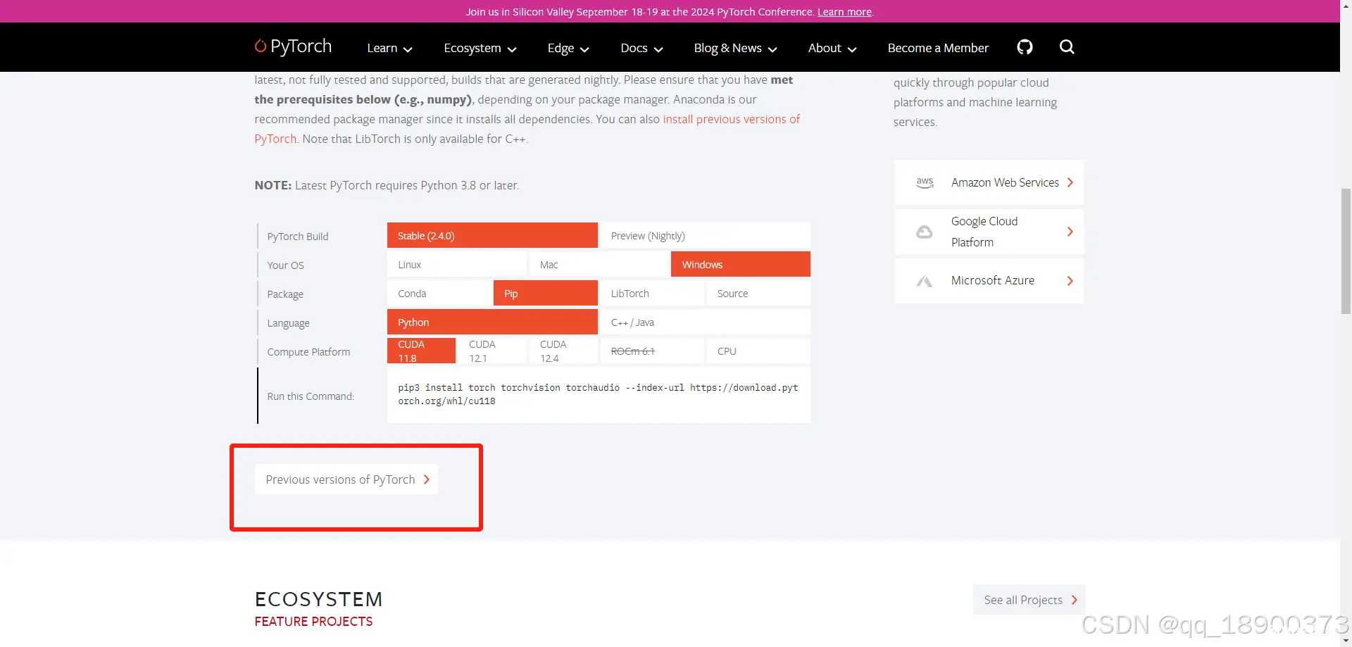Viewport: 1352px width, 647px height.
Task: Click FEATURE PROJECTS subheading
Action: (x=313, y=622)
